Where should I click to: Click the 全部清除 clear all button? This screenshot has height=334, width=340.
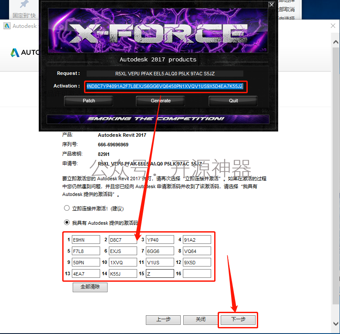tap(90, 287)
